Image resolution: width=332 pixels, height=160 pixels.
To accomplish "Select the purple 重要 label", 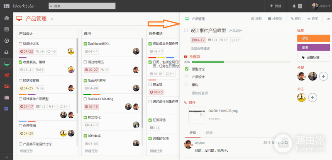I will point(314,48).
